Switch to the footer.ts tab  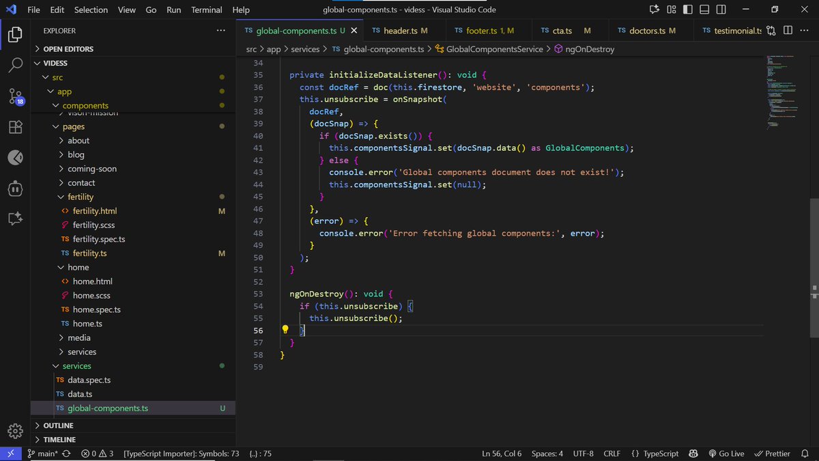pos(489,31)
